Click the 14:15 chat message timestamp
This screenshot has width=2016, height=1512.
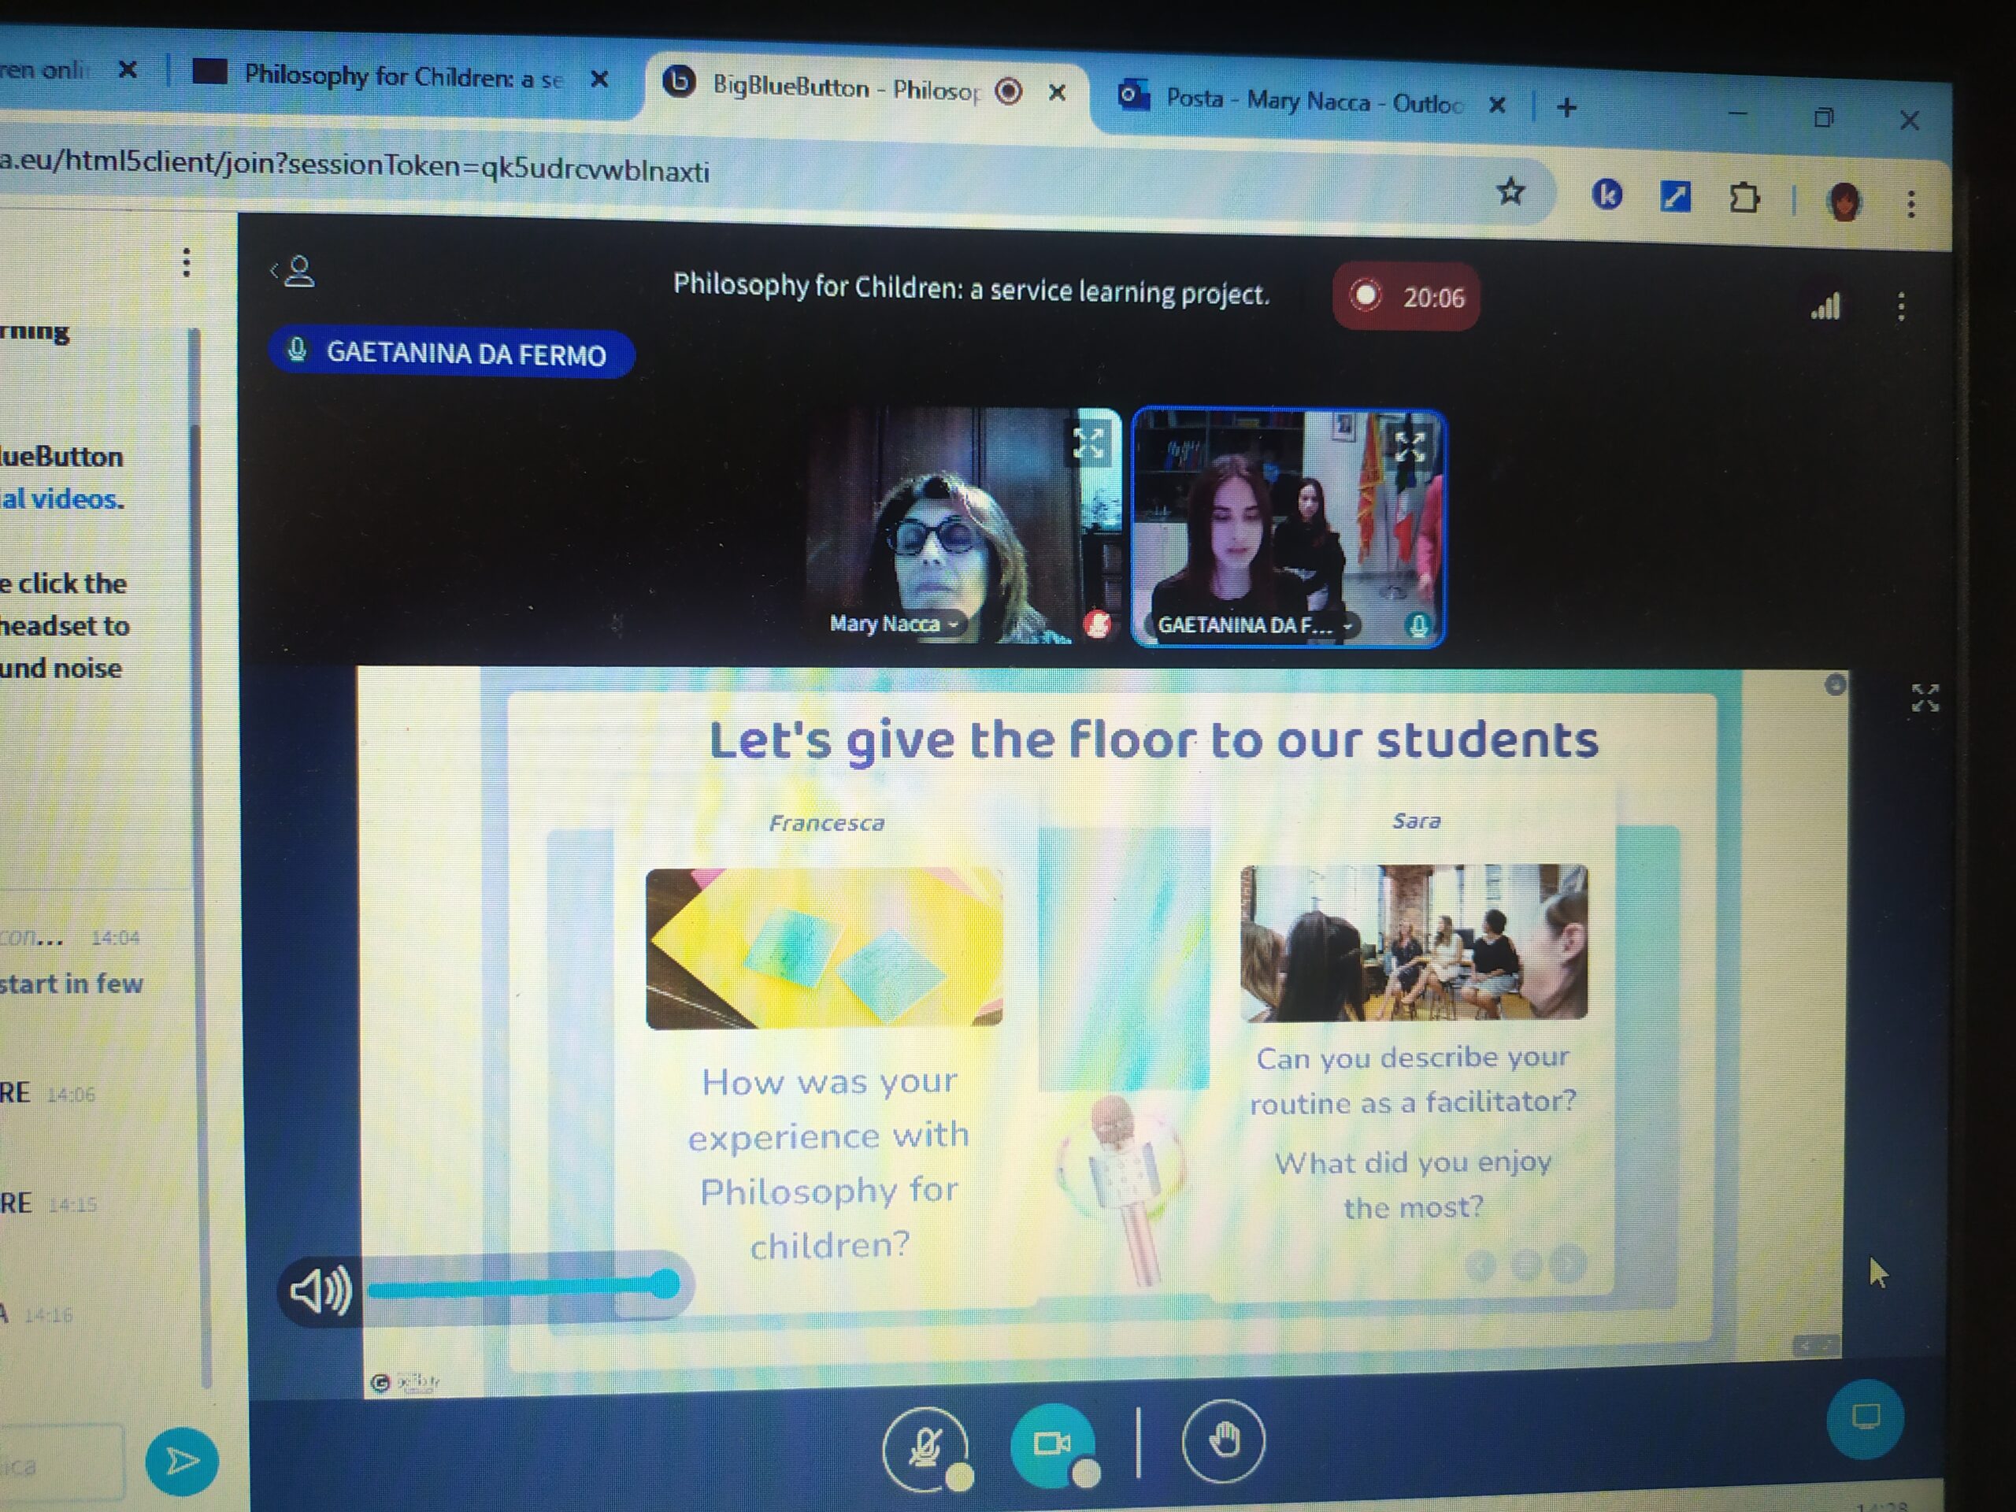coord(72,1205)
